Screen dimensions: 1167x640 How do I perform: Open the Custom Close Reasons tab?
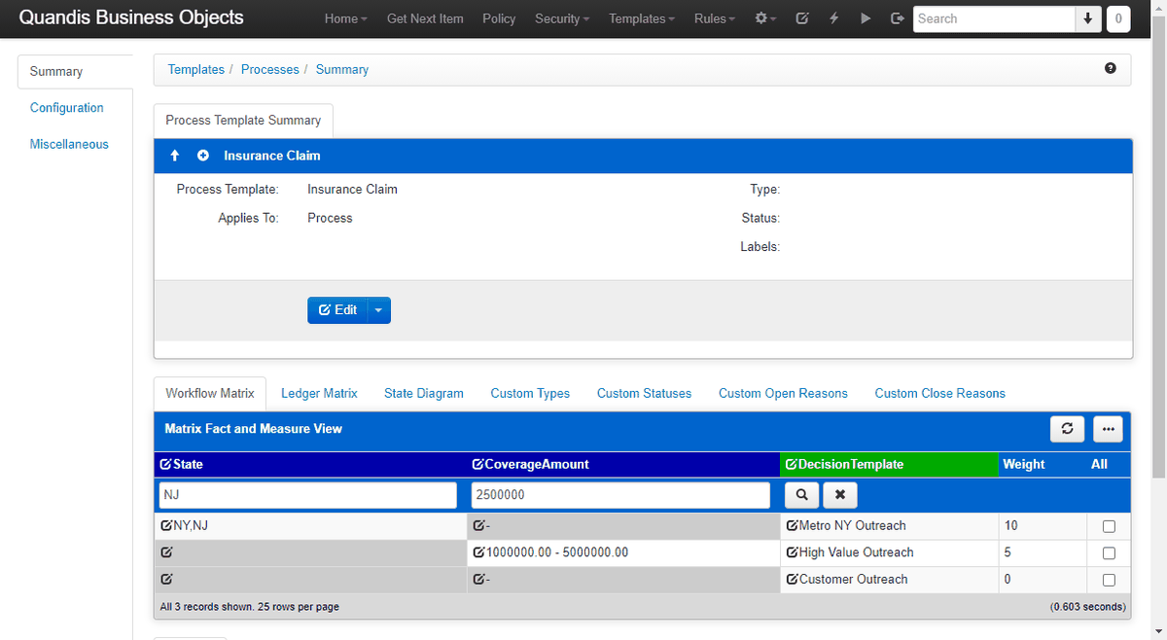pyautogui.click(x=939, y=393)
